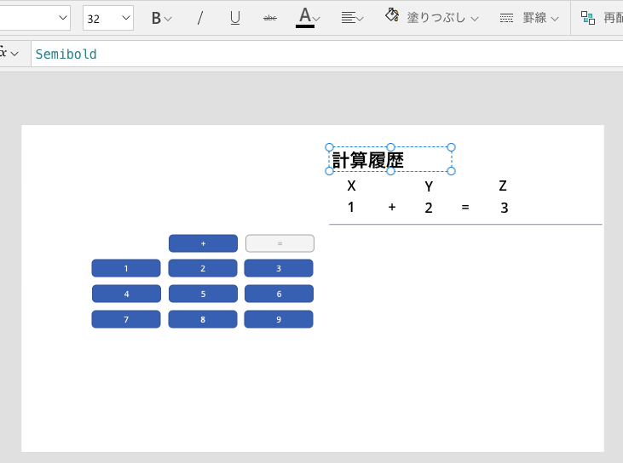
Task: Expand the bold weight chevron
Action: 168,19
